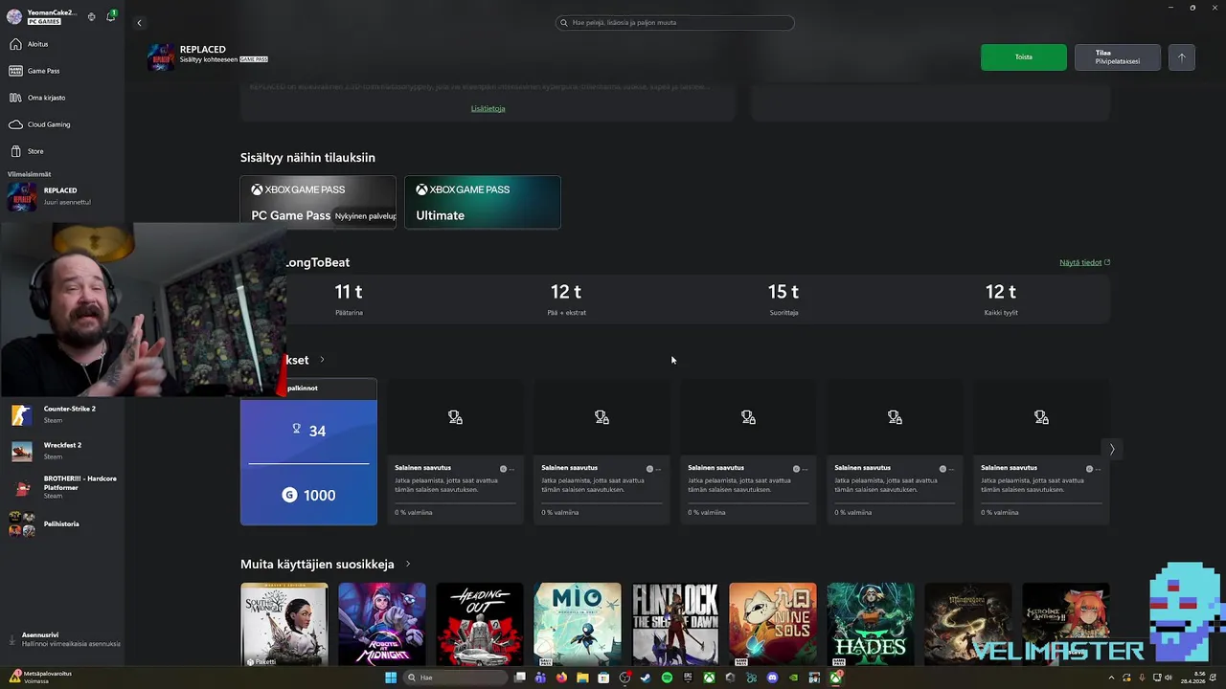Viewport: 1226px width, 689px height.
Task: Open Firefox from the taskbar
Action: tap(561, 678)
